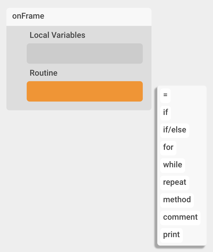Click the orange Routine slot
Image resolution: width=213 pixels, height=252 pixels.
[x=85, y=91]
